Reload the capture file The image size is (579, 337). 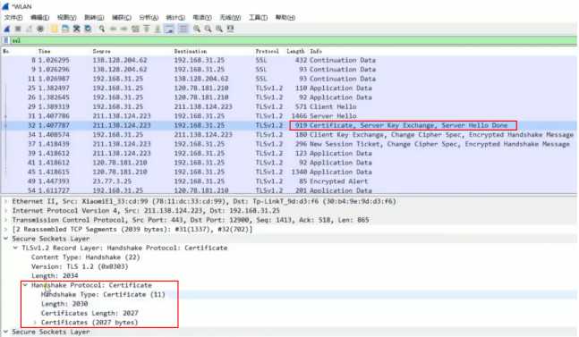(x=88, y=29)
